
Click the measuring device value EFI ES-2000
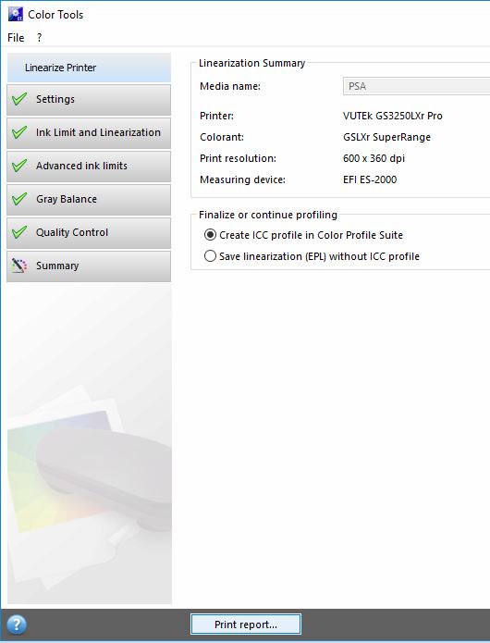coord(370,179)
